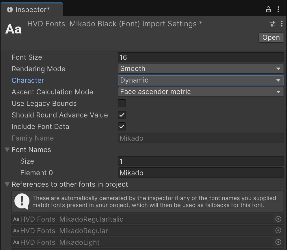Image resolution: width=287 pixels, height=250 pixels.
Task: Open the Ascent Calculation Mode dropdown
Action: (201, 92)
